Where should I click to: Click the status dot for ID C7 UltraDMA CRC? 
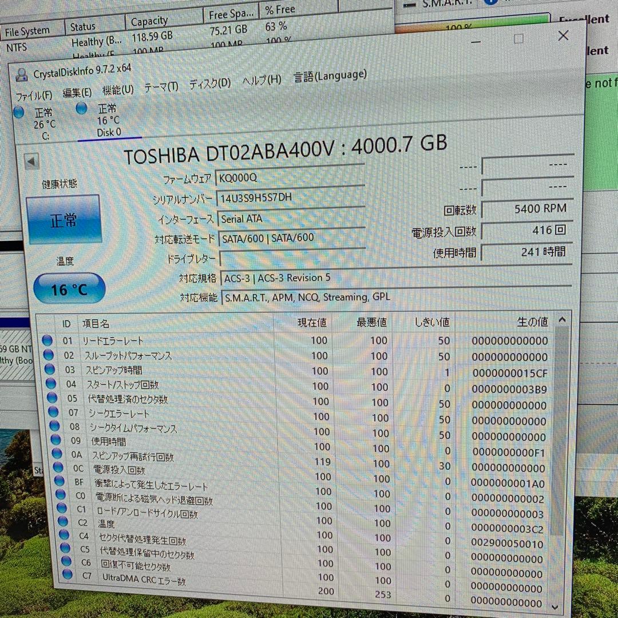68,574
